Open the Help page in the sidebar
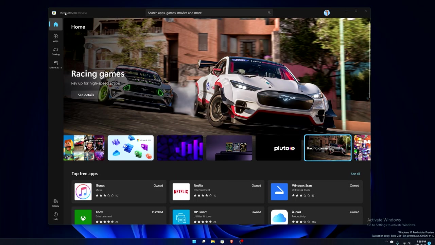The width and height of the screenshot is (435, 245). click(x=56, y=216)
